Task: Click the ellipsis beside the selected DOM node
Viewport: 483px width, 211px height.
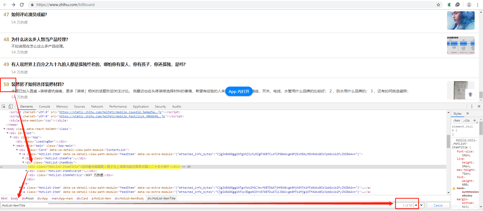Action: [x=2, y=167]
